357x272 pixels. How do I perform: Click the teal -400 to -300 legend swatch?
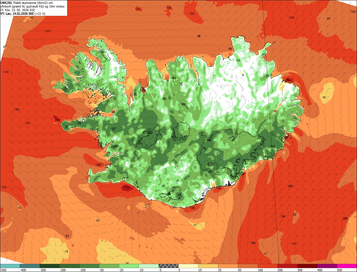[x=30, y=266]
